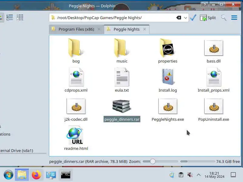Switch to compact view mode

coord(9,18)
